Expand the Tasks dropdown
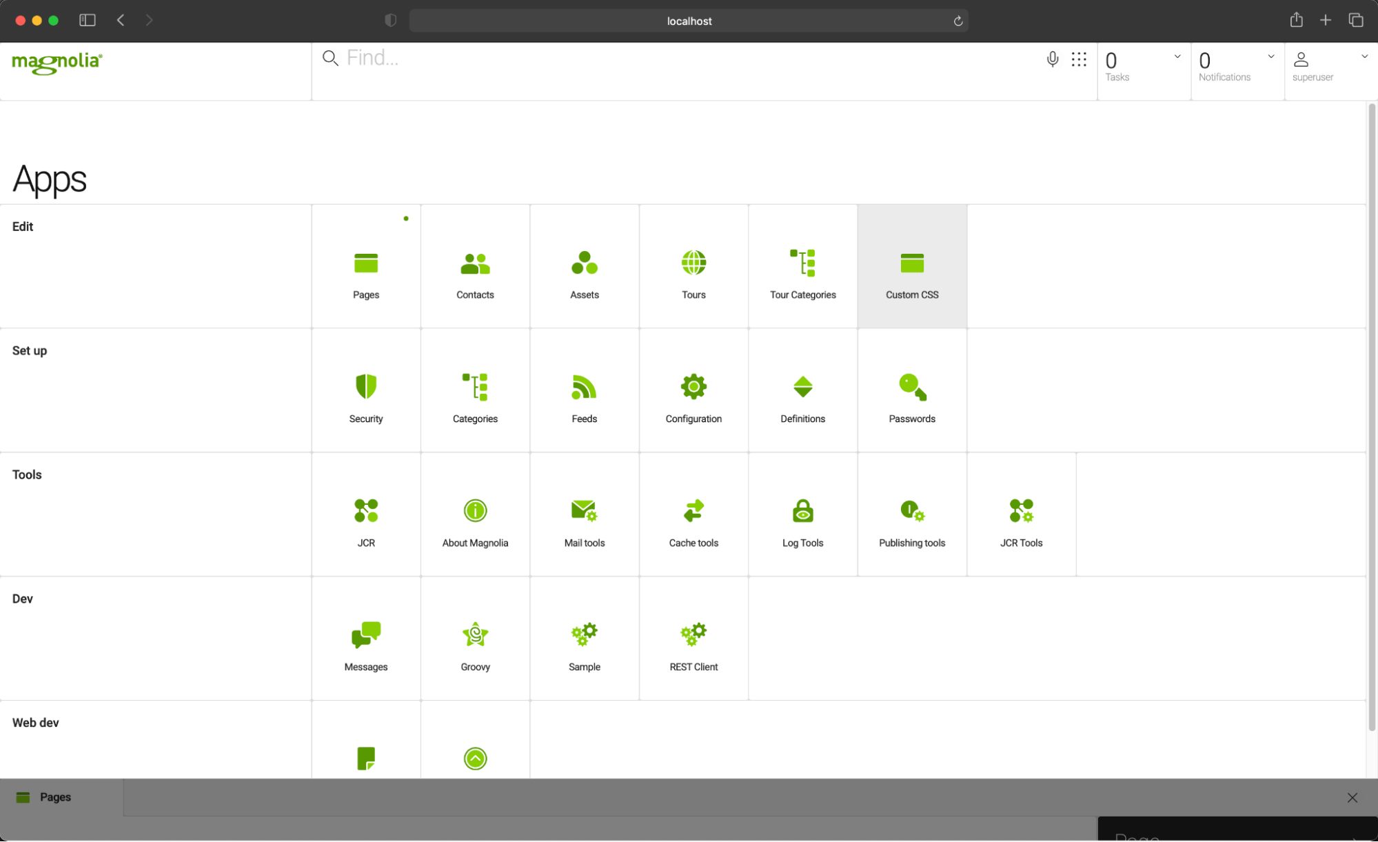 point(1177,57)
